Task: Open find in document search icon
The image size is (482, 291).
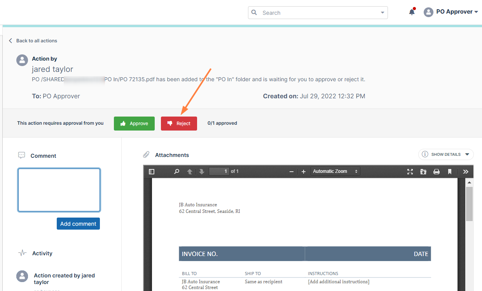Action: [x=177, y=171]
